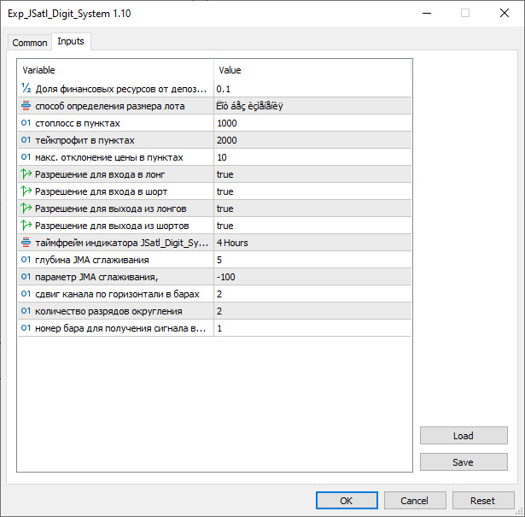Edit the stoploss value 1000
The image size is (525, 517).
[312, 123]
